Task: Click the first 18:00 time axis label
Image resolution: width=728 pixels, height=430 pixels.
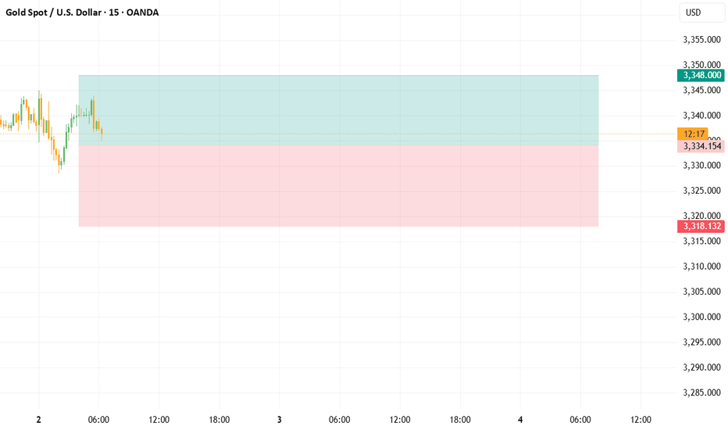Action: click(x=219, y=420)
